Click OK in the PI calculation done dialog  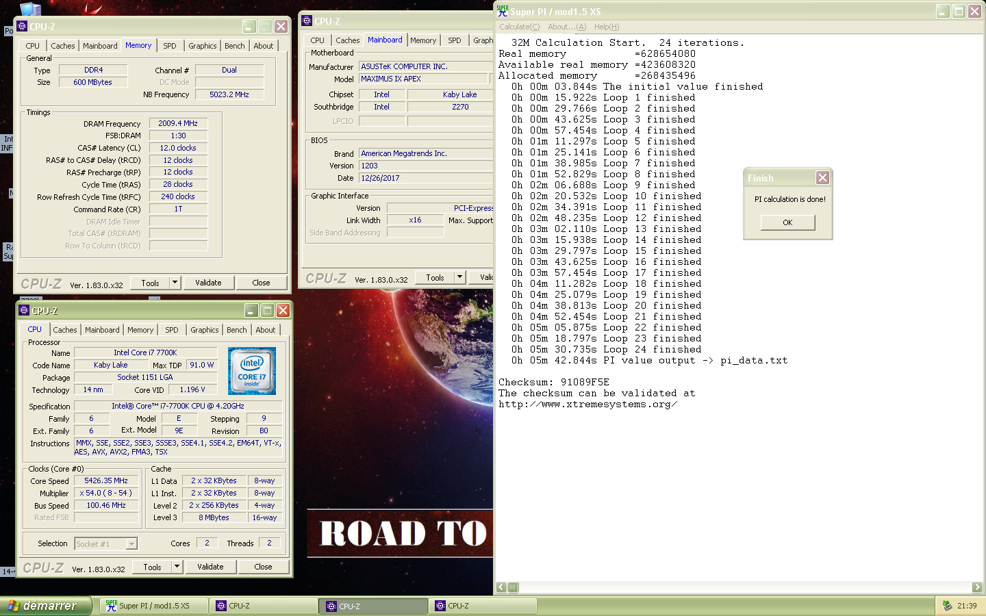(x=787, y=222)
